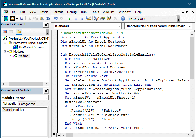Open the Debug menu

[x=72, y=12]
